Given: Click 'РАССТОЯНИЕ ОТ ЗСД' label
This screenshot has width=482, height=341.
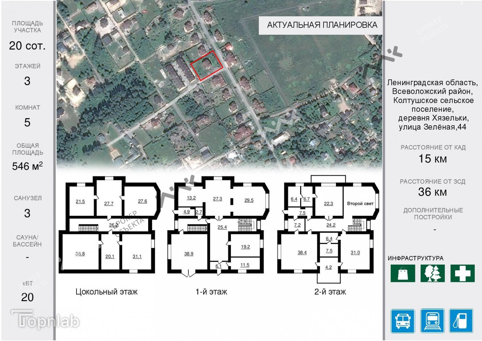Looking at the screenshot, I should click(x=432, y=182).
